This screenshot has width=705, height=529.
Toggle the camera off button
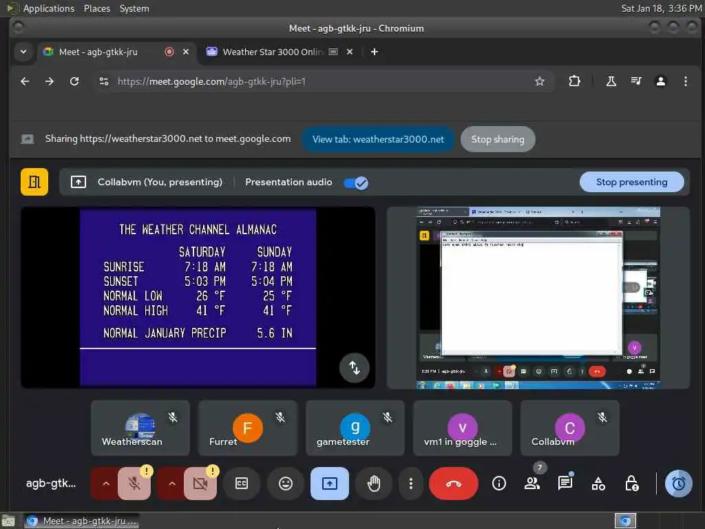(200, 484)
